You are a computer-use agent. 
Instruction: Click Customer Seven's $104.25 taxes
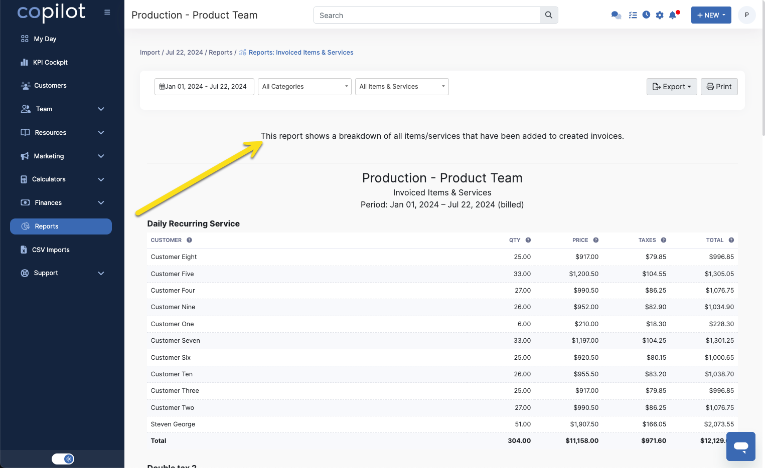654,341
